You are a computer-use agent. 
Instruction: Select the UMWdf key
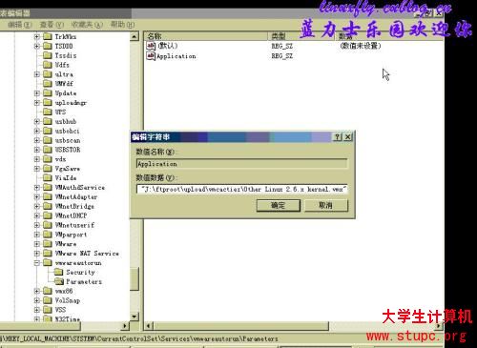tap(64, 84)
